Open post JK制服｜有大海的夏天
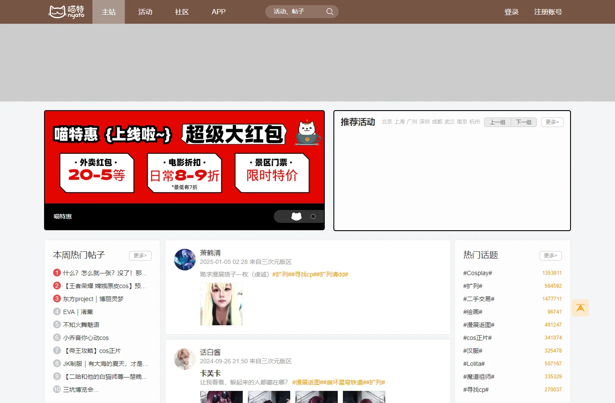The width and height of the screenshot is (615, 403). click(105, 364)
